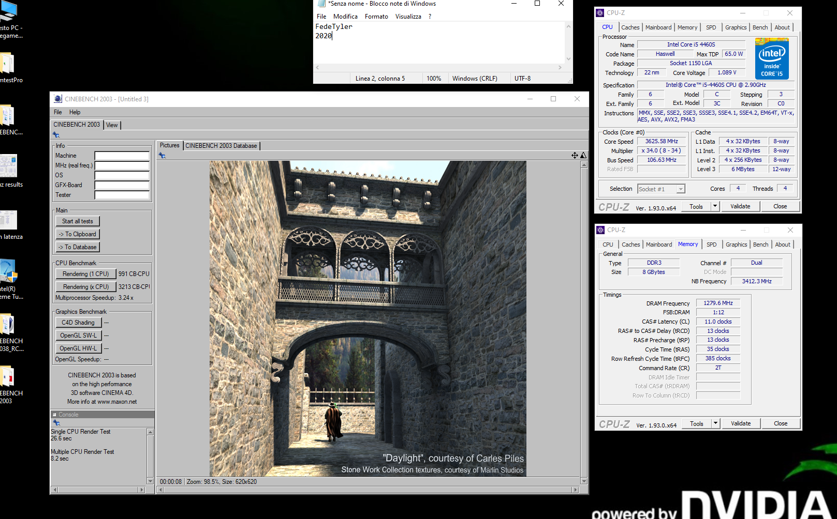Image resolution: width=837 pixels, height=519 pixels.
Task: Click the Intel Core i5 logo
Action: tap(772, 58)
